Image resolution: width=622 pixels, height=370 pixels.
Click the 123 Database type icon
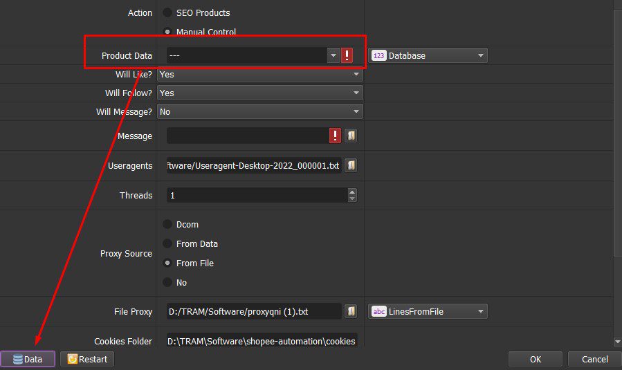(378, 55)
